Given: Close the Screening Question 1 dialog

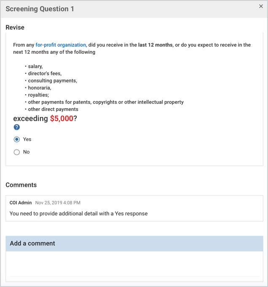Looking at the screenshot, I should [x=261, y=6].
